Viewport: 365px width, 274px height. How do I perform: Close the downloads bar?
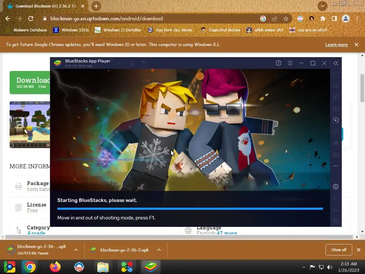(x=359, y=250)
